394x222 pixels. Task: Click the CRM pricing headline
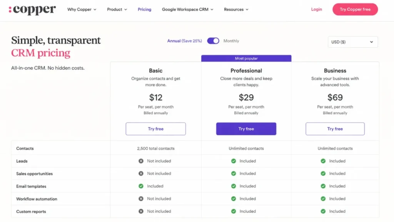click(x=41, y=53)
